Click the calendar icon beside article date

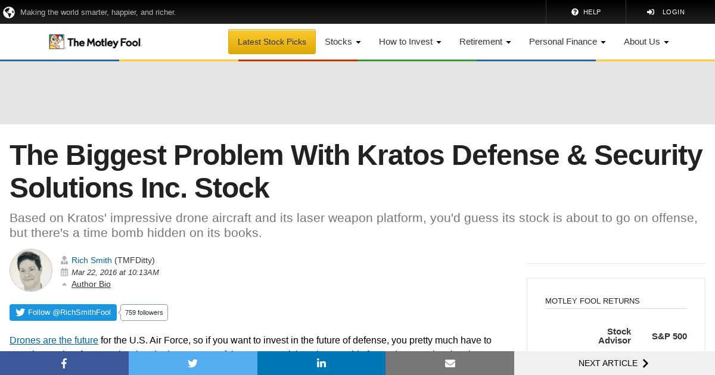pos(64,272)
